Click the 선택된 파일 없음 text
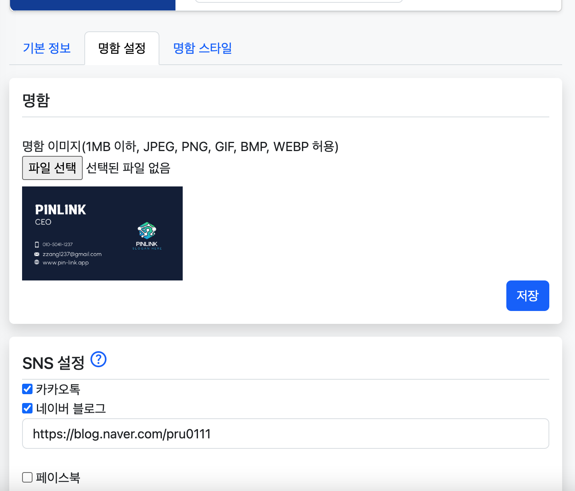575x491 pixels. point(128,168)
